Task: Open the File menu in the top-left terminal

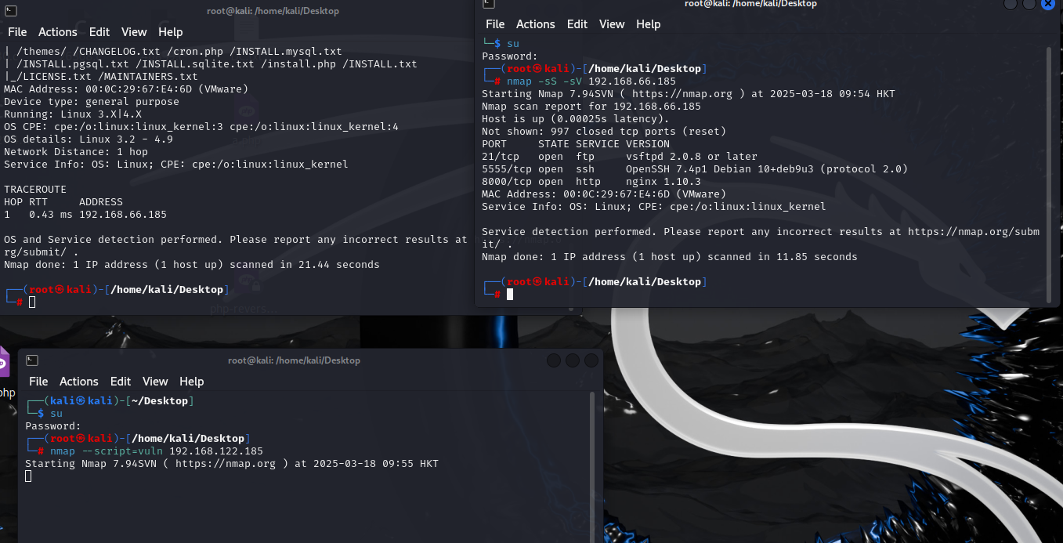Action: click(17, 32)
